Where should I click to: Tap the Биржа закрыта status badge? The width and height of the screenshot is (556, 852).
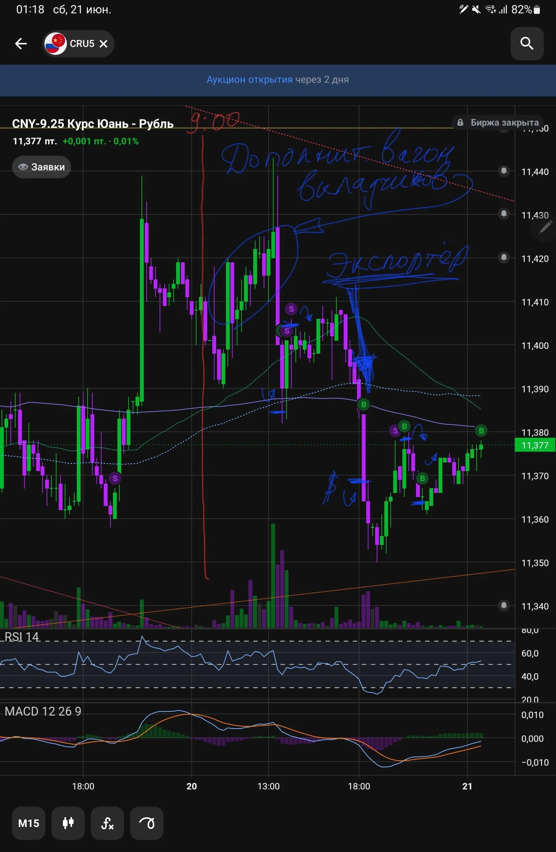point(498,122)
